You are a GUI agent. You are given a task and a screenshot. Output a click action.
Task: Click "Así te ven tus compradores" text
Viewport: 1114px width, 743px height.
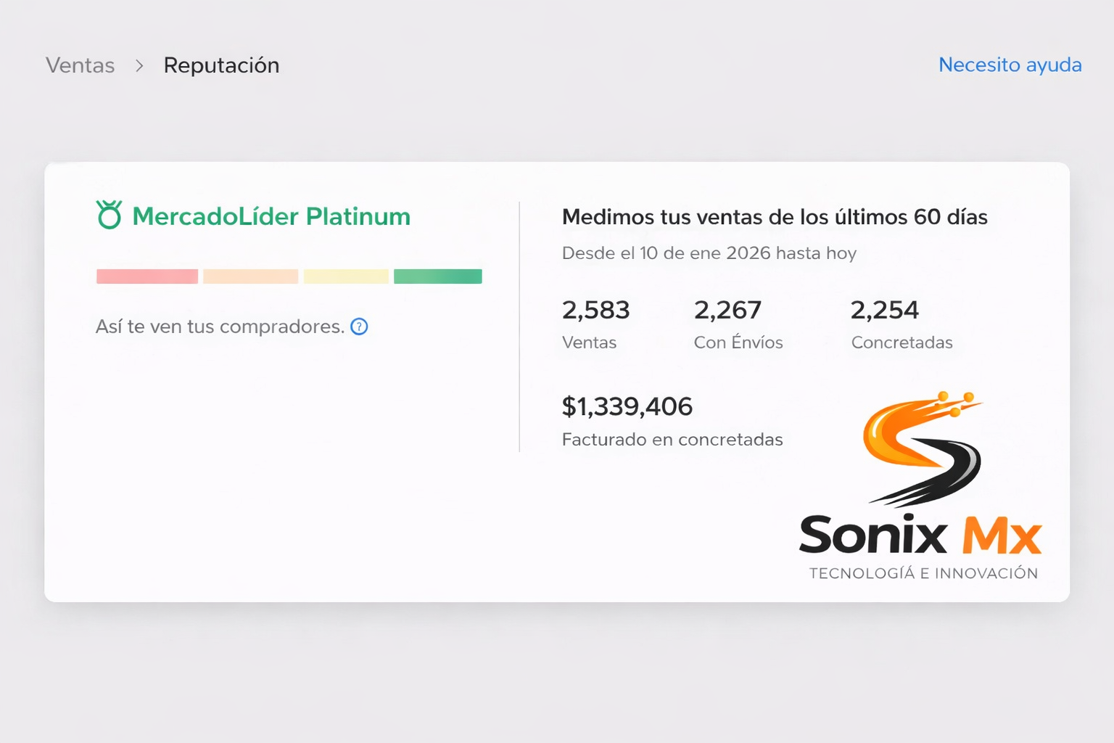click(x=220, y=327)
